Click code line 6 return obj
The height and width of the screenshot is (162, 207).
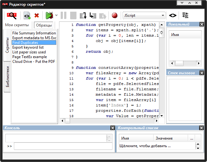(x=99, y=51)
